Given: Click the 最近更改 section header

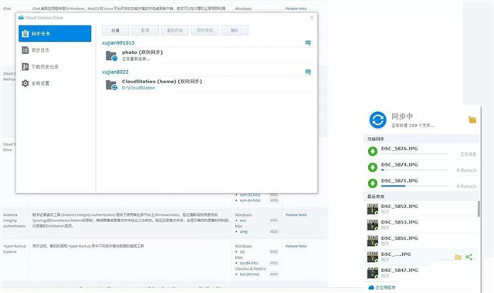Looking at the screenshot, I should point(421,197).
